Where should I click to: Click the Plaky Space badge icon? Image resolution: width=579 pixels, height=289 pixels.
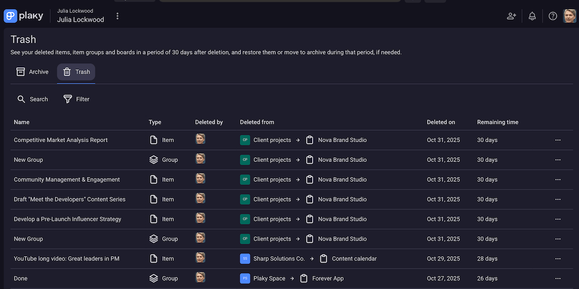245,278
